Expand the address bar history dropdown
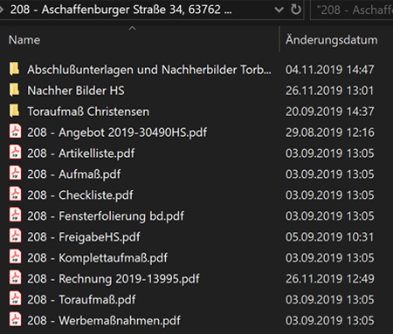 pyautogui.click(x=279, y=10)
